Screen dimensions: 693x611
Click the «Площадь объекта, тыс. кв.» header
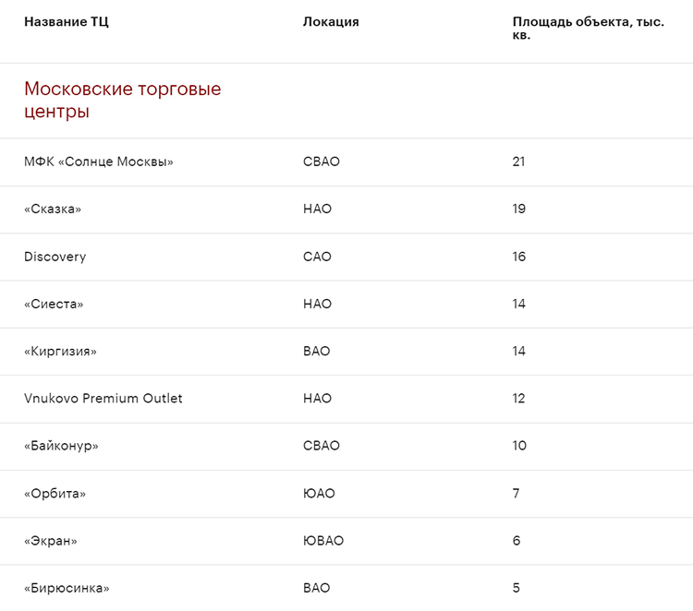588,29
